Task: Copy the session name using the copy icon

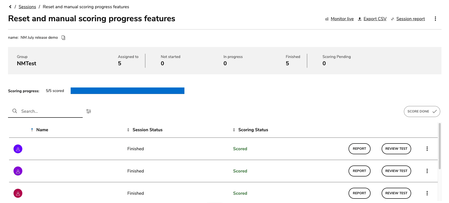Action: [x=63, y=37]
